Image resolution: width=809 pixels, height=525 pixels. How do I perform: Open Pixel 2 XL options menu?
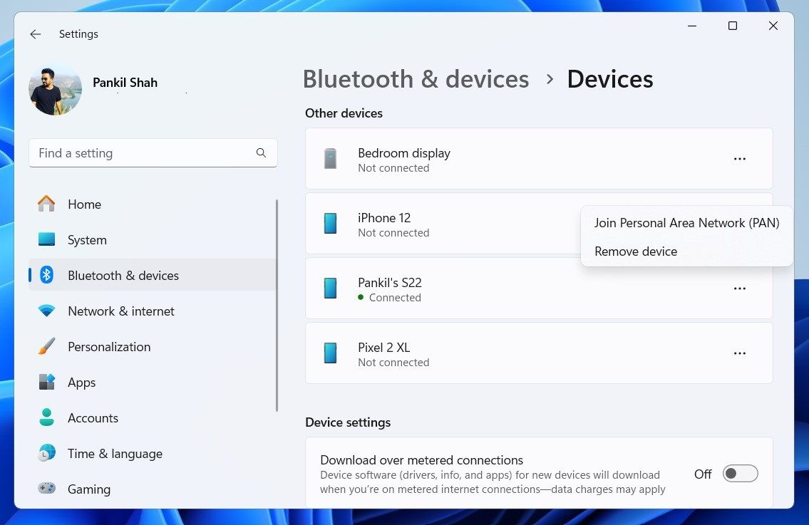point(740,353)
